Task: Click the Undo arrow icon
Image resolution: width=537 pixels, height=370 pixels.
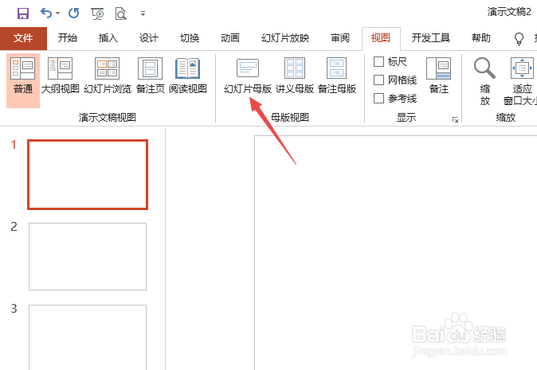Action: coord(46,14)
